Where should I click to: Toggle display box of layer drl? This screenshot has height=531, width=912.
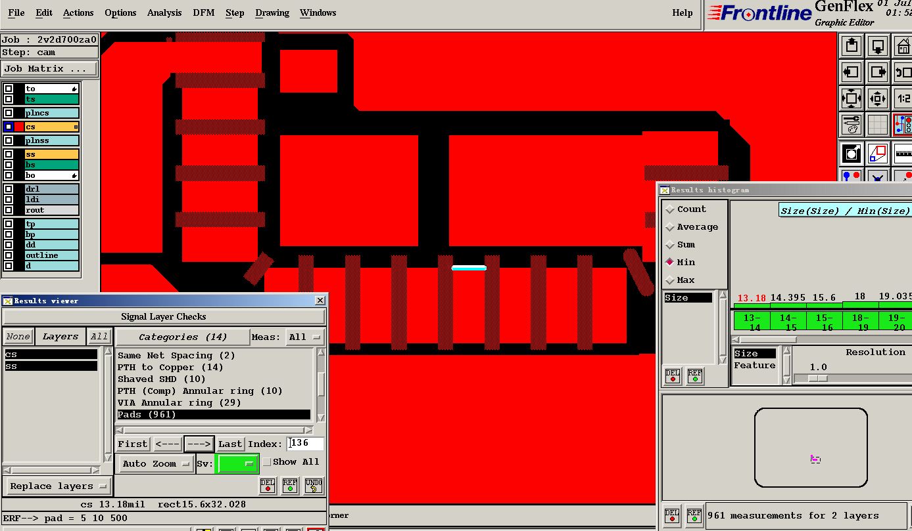pos(9,189)
